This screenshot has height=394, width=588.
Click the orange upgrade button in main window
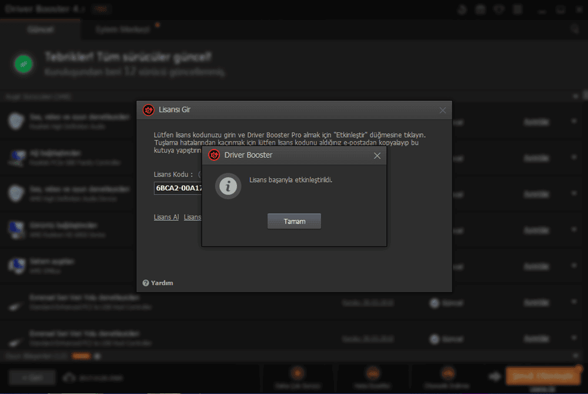(x=543, y=376)
